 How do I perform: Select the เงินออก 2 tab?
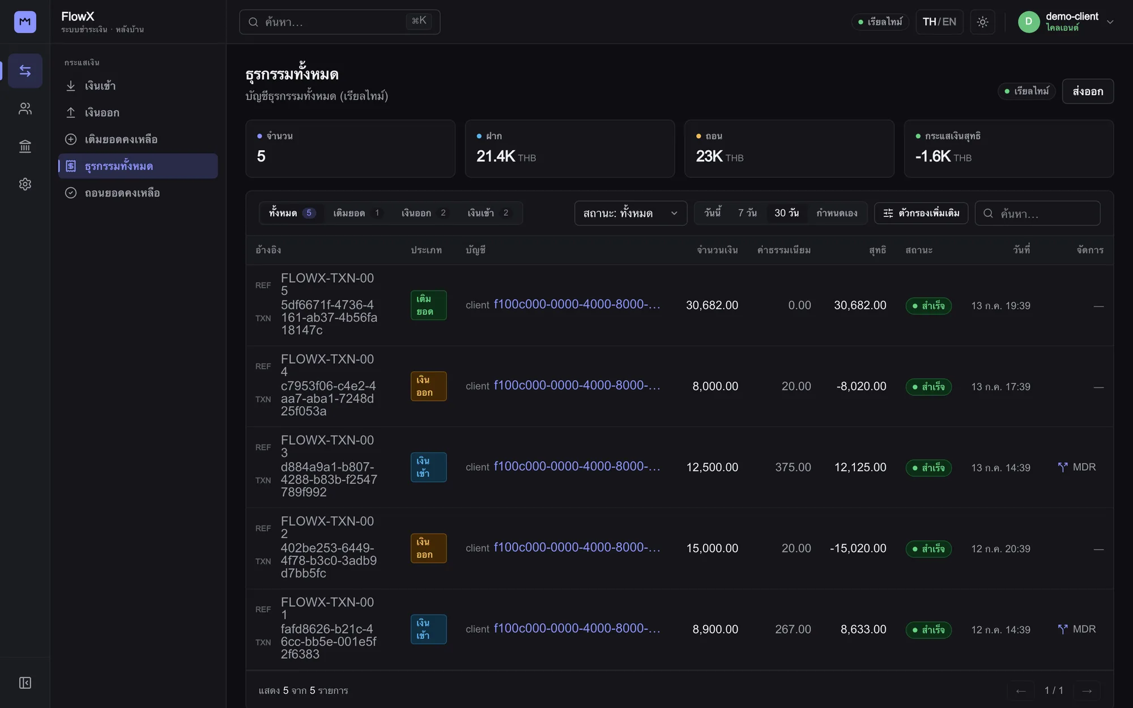point(424,213)
